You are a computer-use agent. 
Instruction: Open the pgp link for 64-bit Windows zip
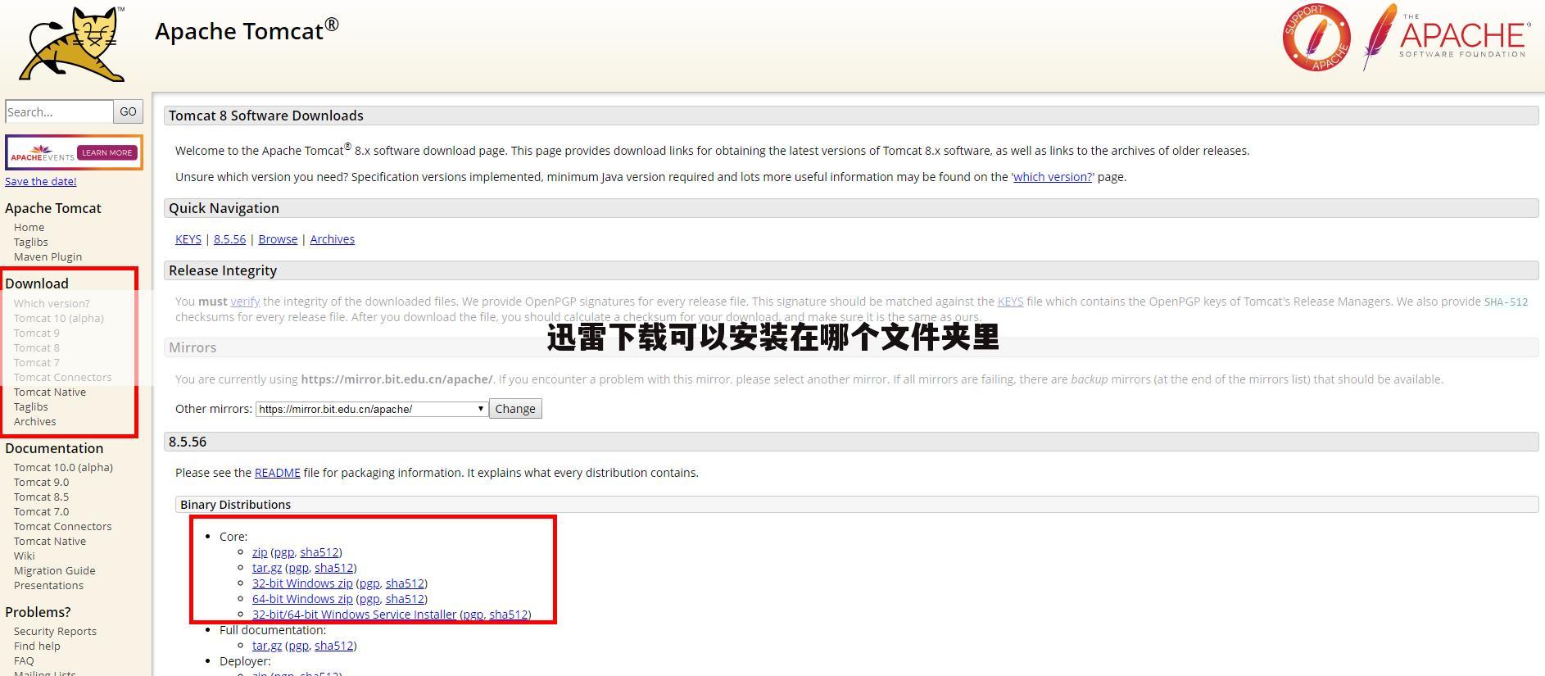[369, 599]
